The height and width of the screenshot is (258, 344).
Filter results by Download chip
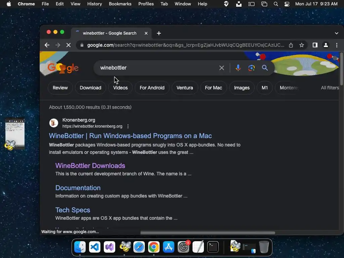90,88
